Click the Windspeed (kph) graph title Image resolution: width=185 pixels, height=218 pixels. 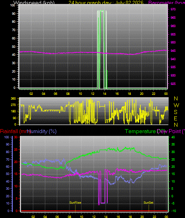point(34,2)
